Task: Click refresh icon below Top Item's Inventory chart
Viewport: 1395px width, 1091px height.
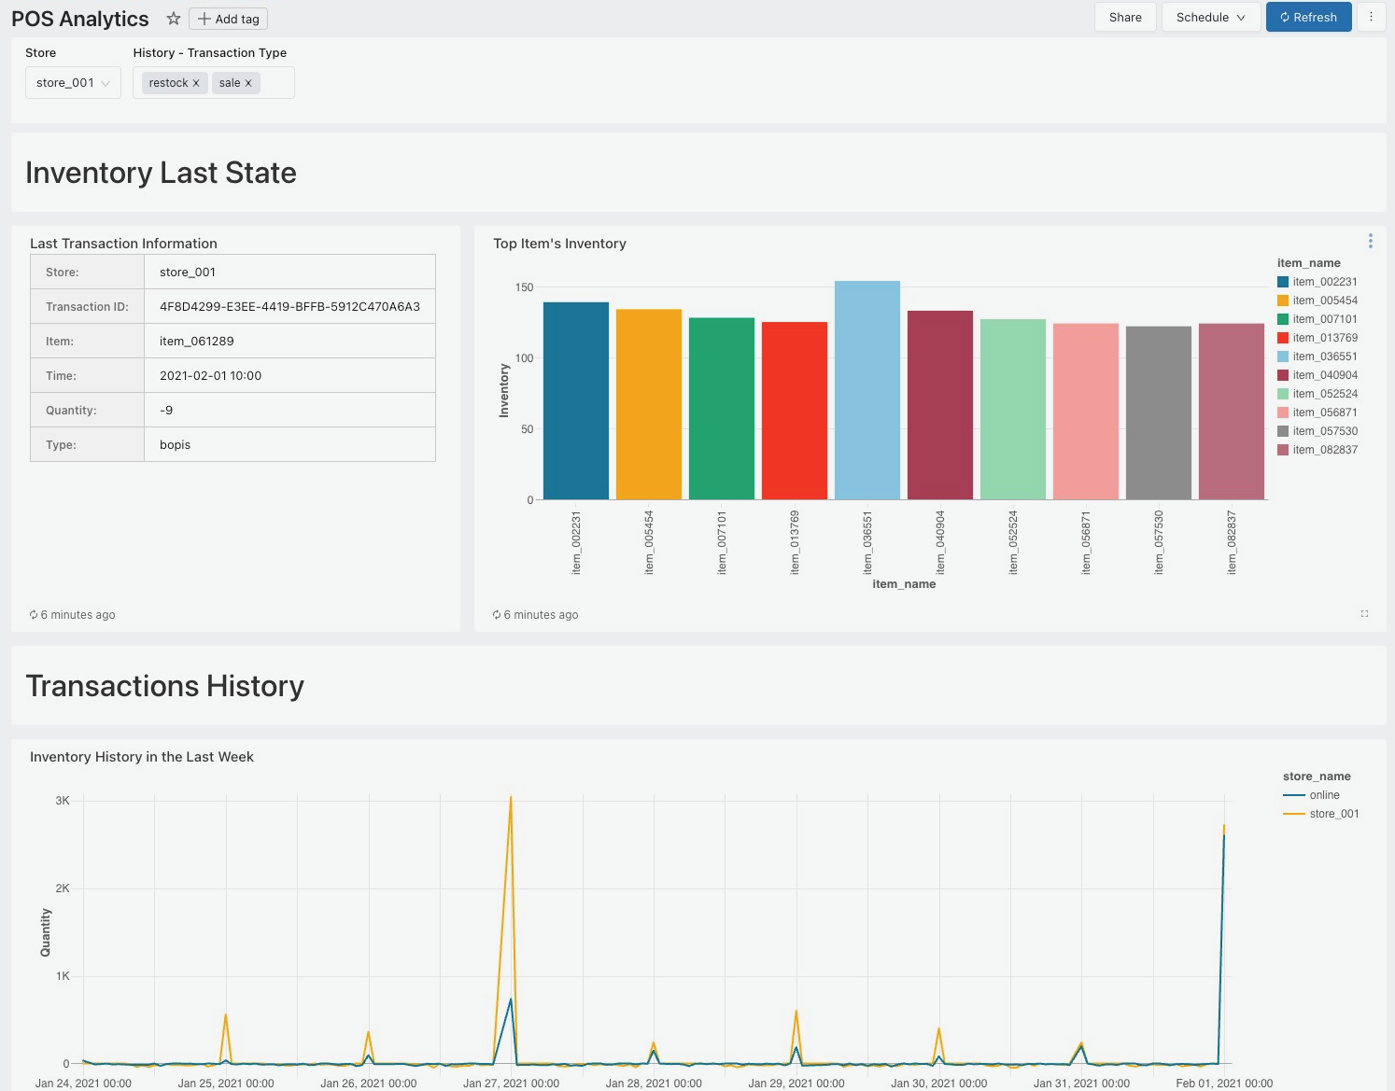Action: pos(497,615)
